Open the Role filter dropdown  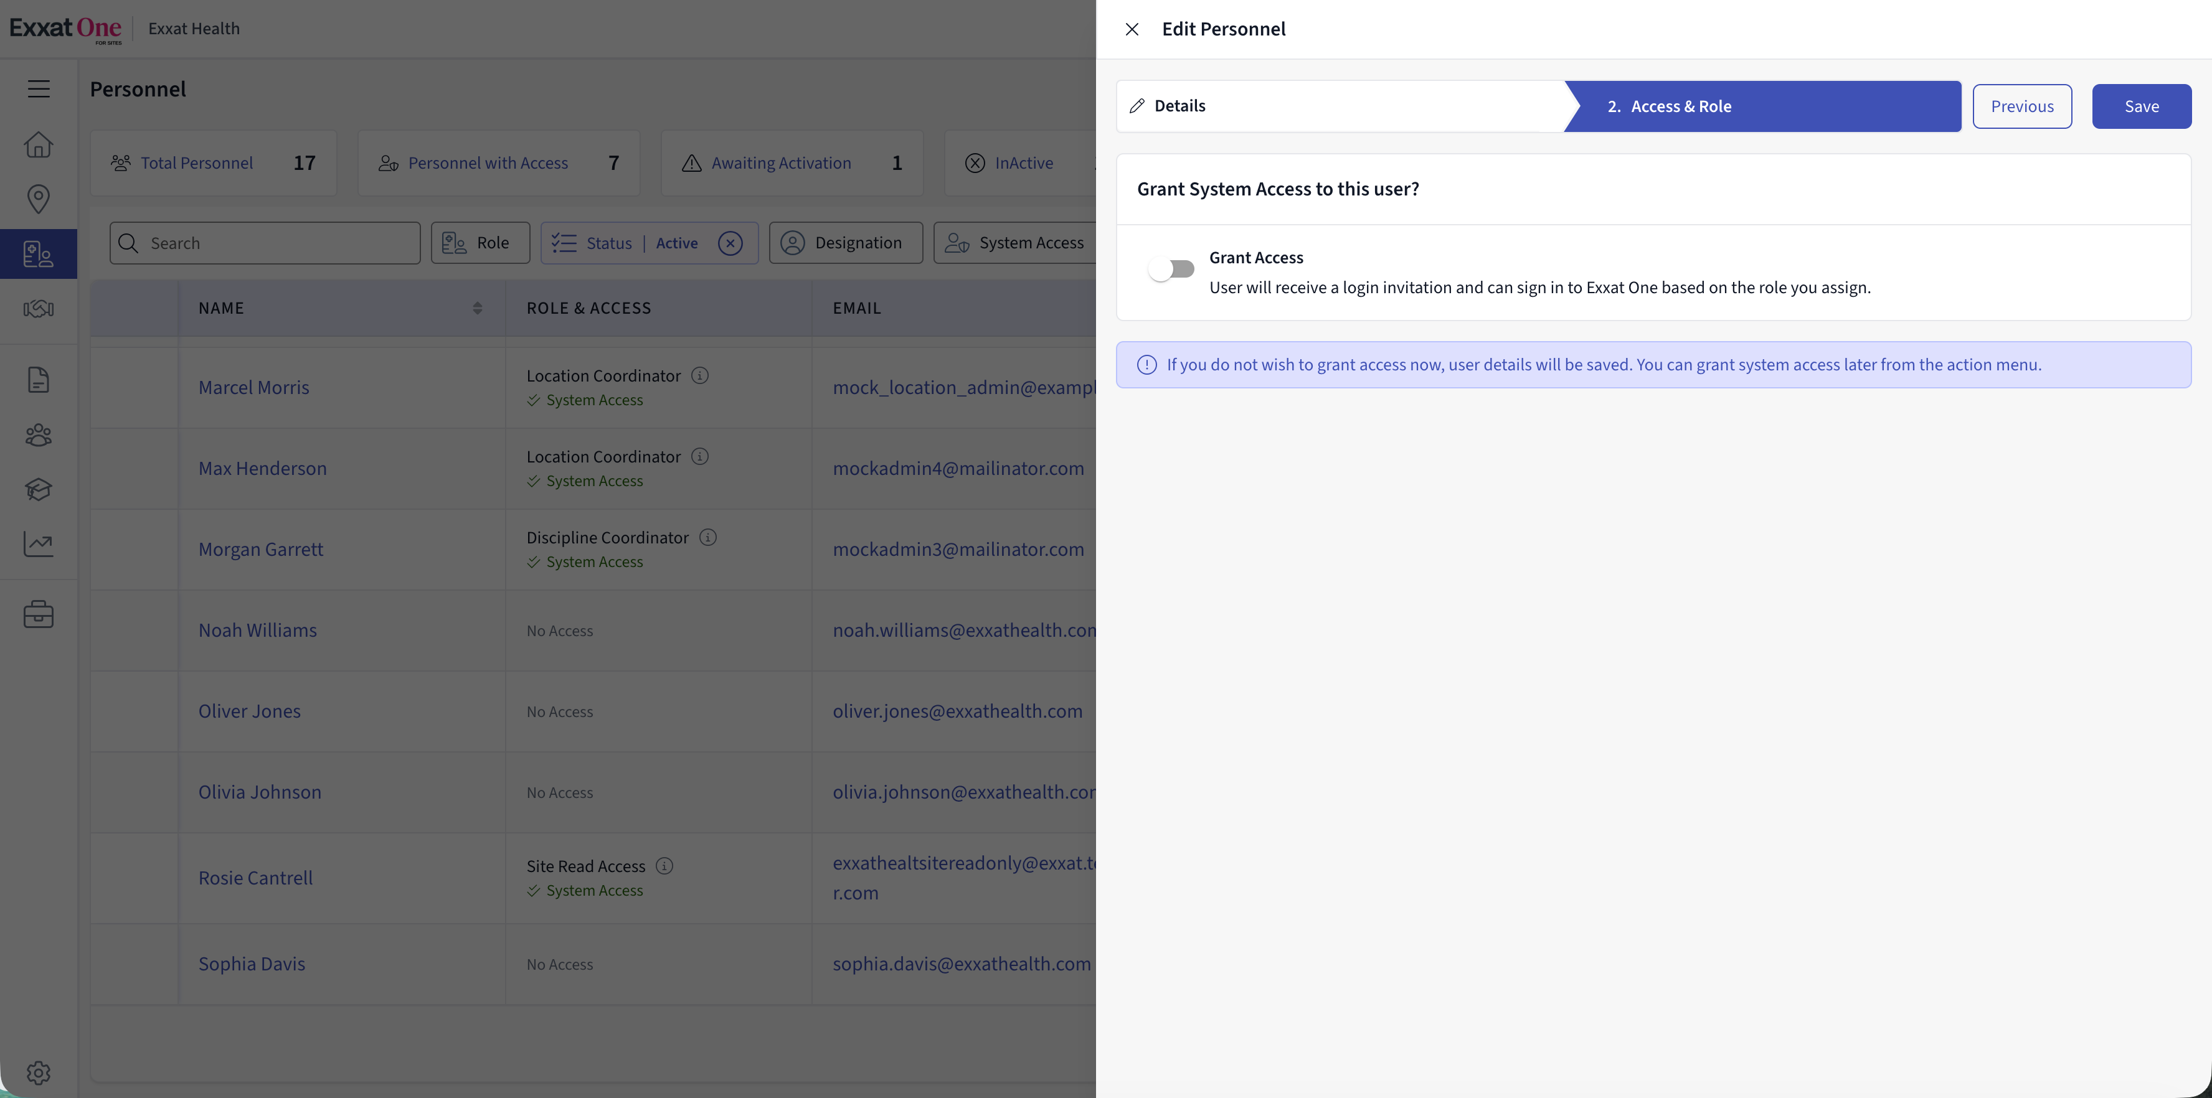[480, 243]
